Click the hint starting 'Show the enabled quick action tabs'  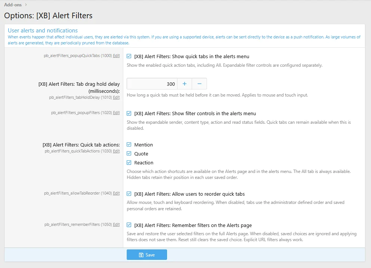[x=224, y=65]
